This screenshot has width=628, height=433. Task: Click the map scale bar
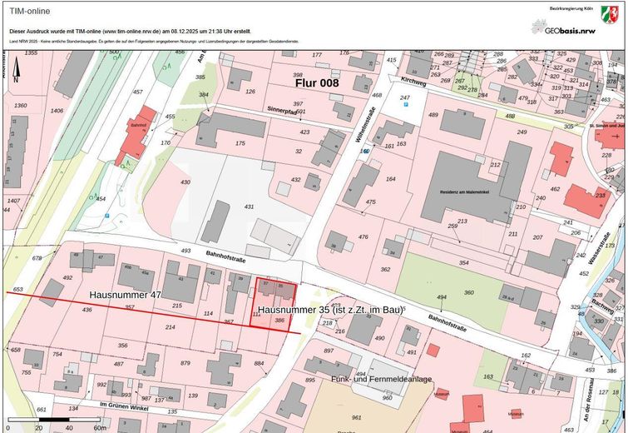[x=55, y=419]
